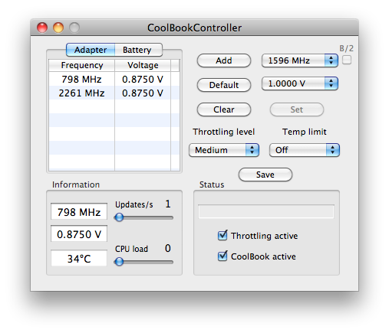Viewport: 389px width, 333px height.
Task: Open the Throttling level Medium dropdown
Action: pyautogui.click(x=224, y=150)
